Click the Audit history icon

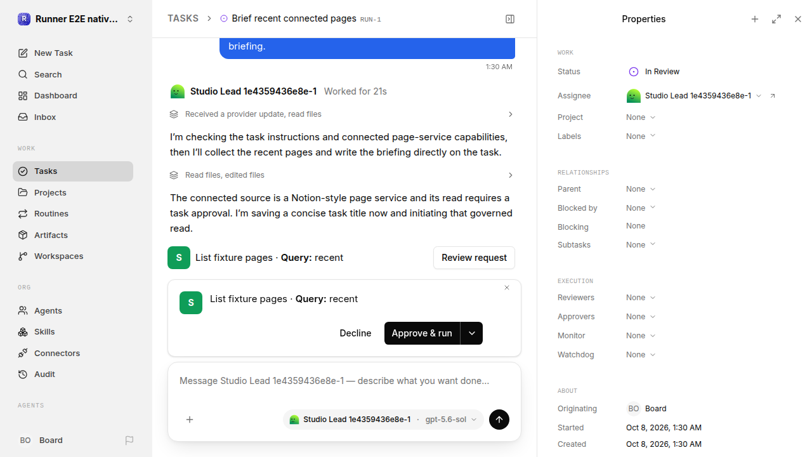pyautogui.click(x=23, y=374)
